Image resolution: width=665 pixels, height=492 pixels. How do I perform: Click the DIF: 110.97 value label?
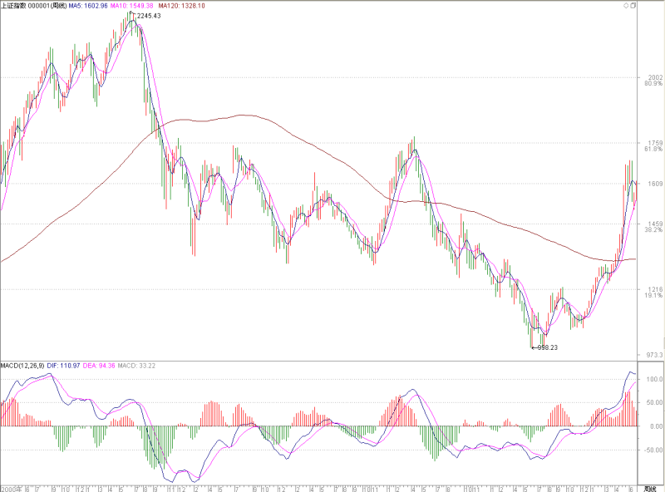pyautogui.click(x=63, y=365)
